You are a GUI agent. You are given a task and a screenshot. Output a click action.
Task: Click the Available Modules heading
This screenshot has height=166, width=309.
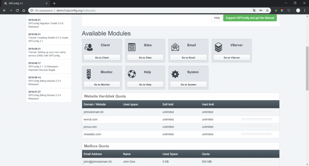pyautogui.click(x=106, y=33)
